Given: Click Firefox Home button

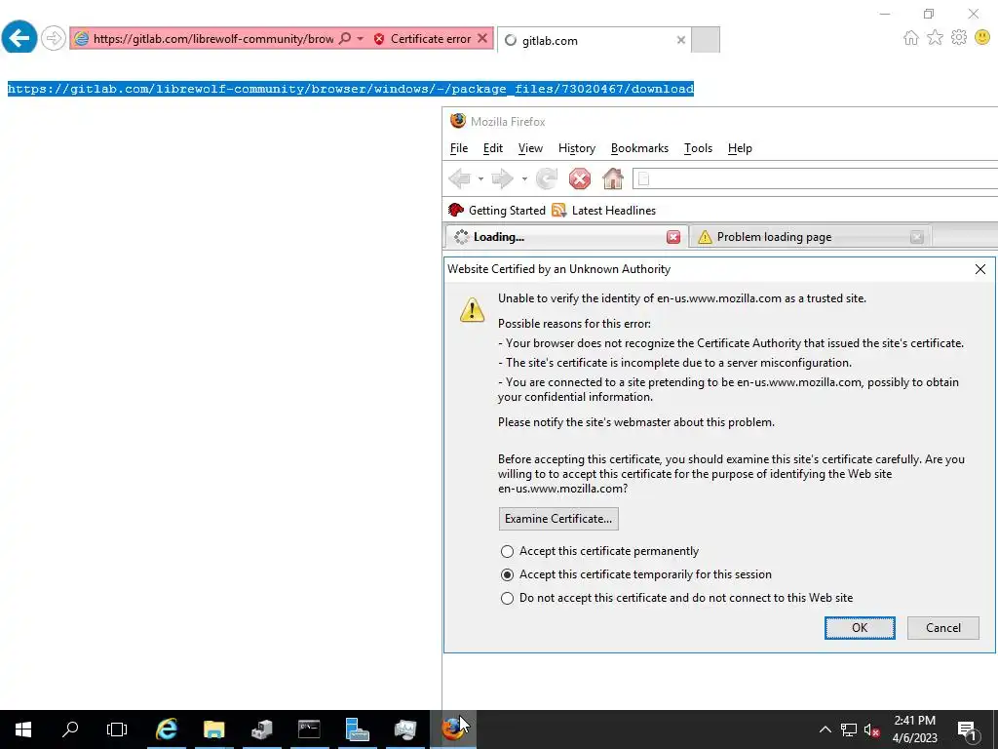Looking at the screenshot, I should coord(613,179).
